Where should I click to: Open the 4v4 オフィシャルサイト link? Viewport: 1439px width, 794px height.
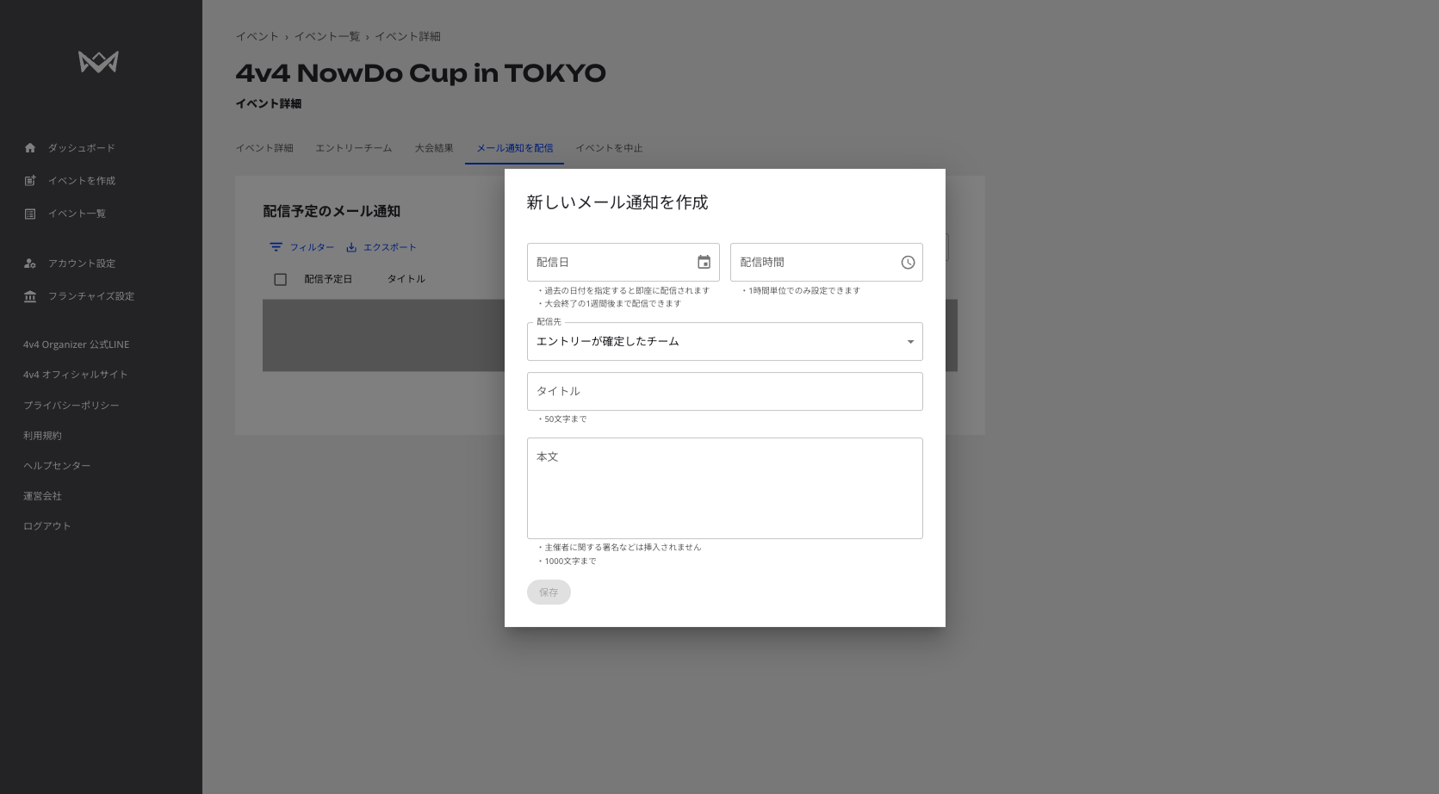pyautogui.click(x=76, y=375)
